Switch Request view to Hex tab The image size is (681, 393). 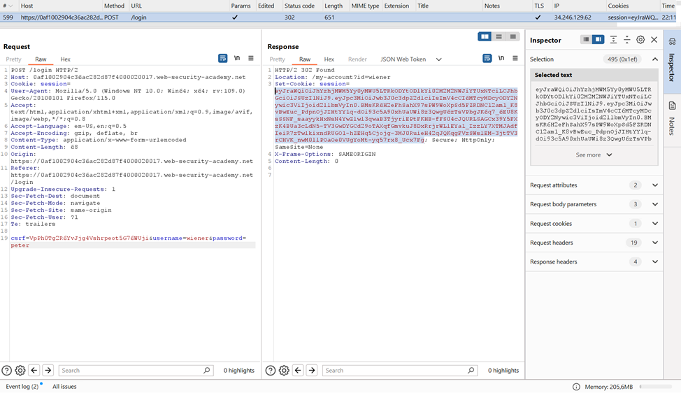65,59
